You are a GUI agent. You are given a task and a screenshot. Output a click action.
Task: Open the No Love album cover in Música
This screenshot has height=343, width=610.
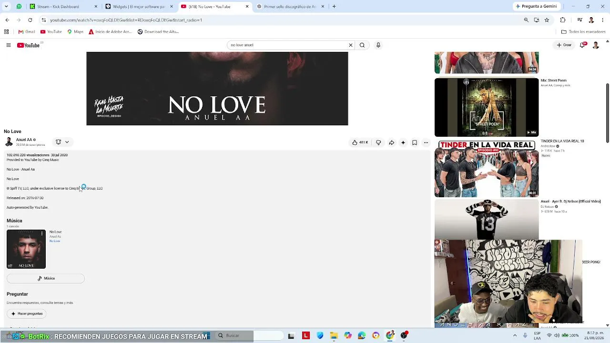click(26, 249)
